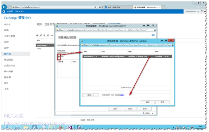Select the moss-smtp connector row
The height and width of the screenshot is (132, 209).
click(45, 45)
